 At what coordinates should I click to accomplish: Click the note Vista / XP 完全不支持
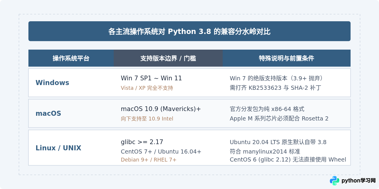[x=147, y=88]
